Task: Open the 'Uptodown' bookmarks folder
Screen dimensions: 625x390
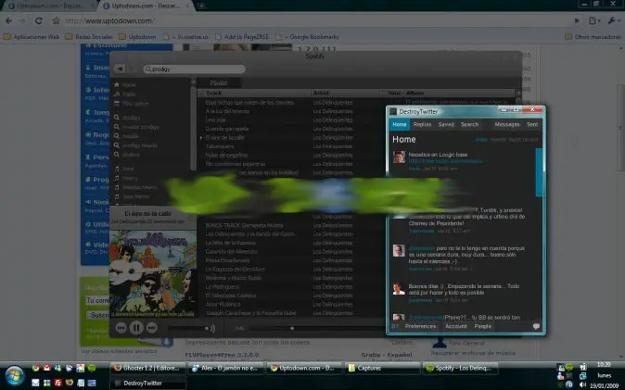Action: (x=137, y=37)
